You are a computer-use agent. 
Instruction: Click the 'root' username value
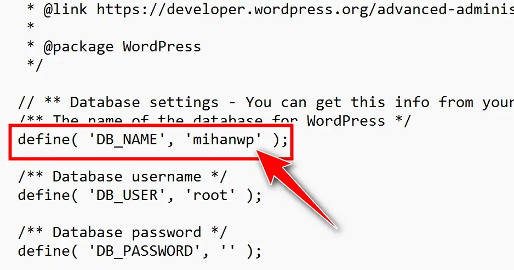click(x=215, y=196)
